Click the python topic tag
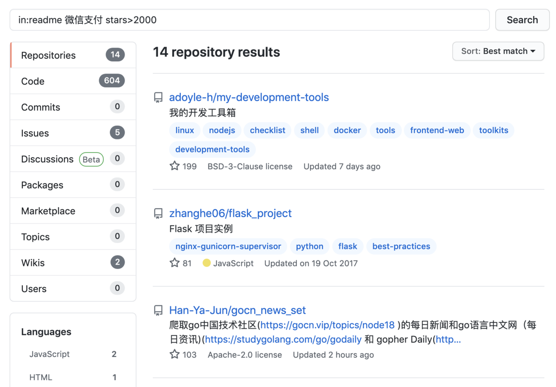This screenshot has width=556, height=387. point(309,246)
